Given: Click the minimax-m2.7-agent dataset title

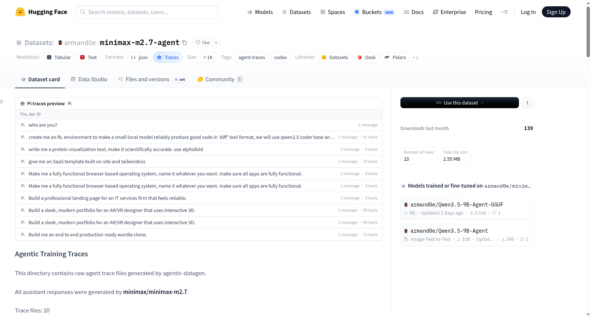Looking at the screenshot, I should (140, 42).
